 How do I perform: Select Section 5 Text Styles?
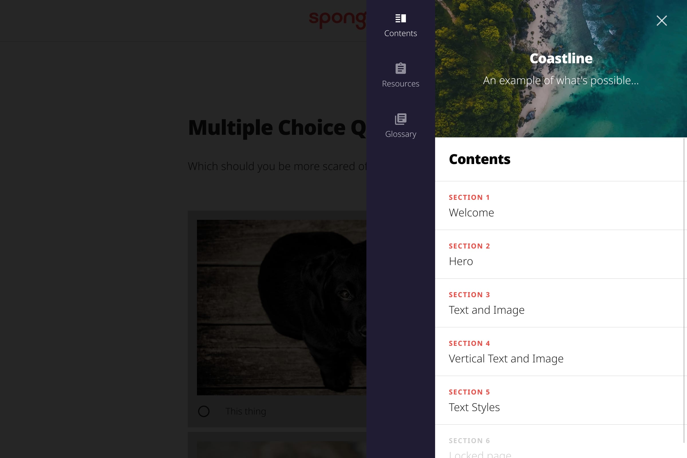(x=561, y=400)
